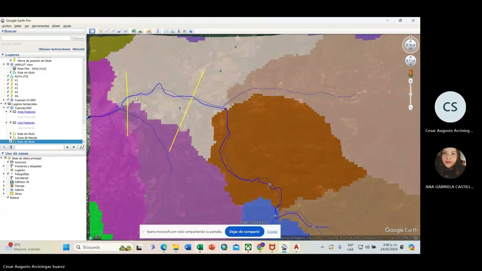The image size is (482, 271).
Task: Move selected place down with the arrow button
Action: pyautogui.click(x=74, y=147)
